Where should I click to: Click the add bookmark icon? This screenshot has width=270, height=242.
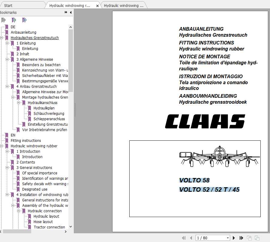13,20
